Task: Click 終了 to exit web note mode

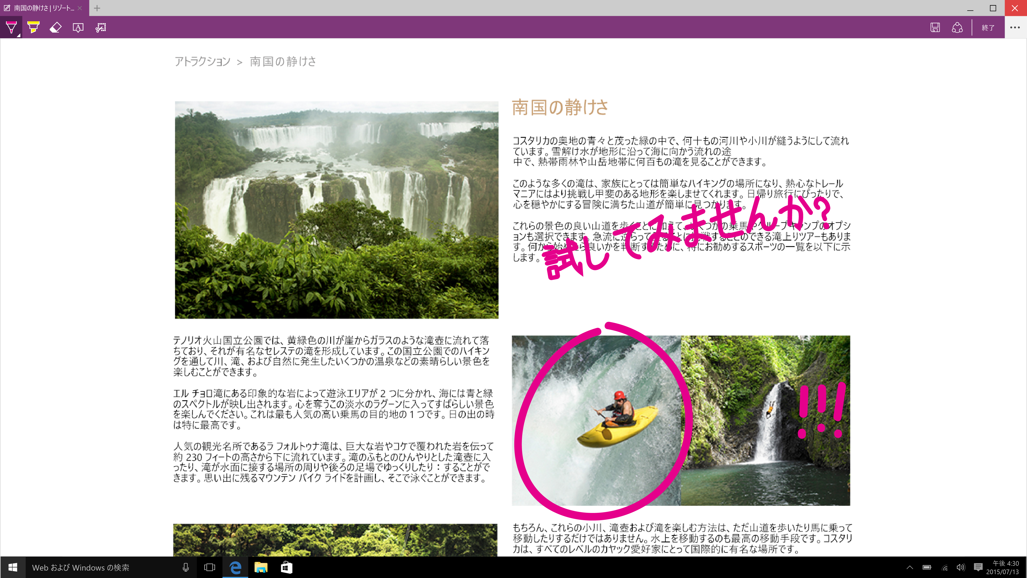Action: tap(988, 27)
